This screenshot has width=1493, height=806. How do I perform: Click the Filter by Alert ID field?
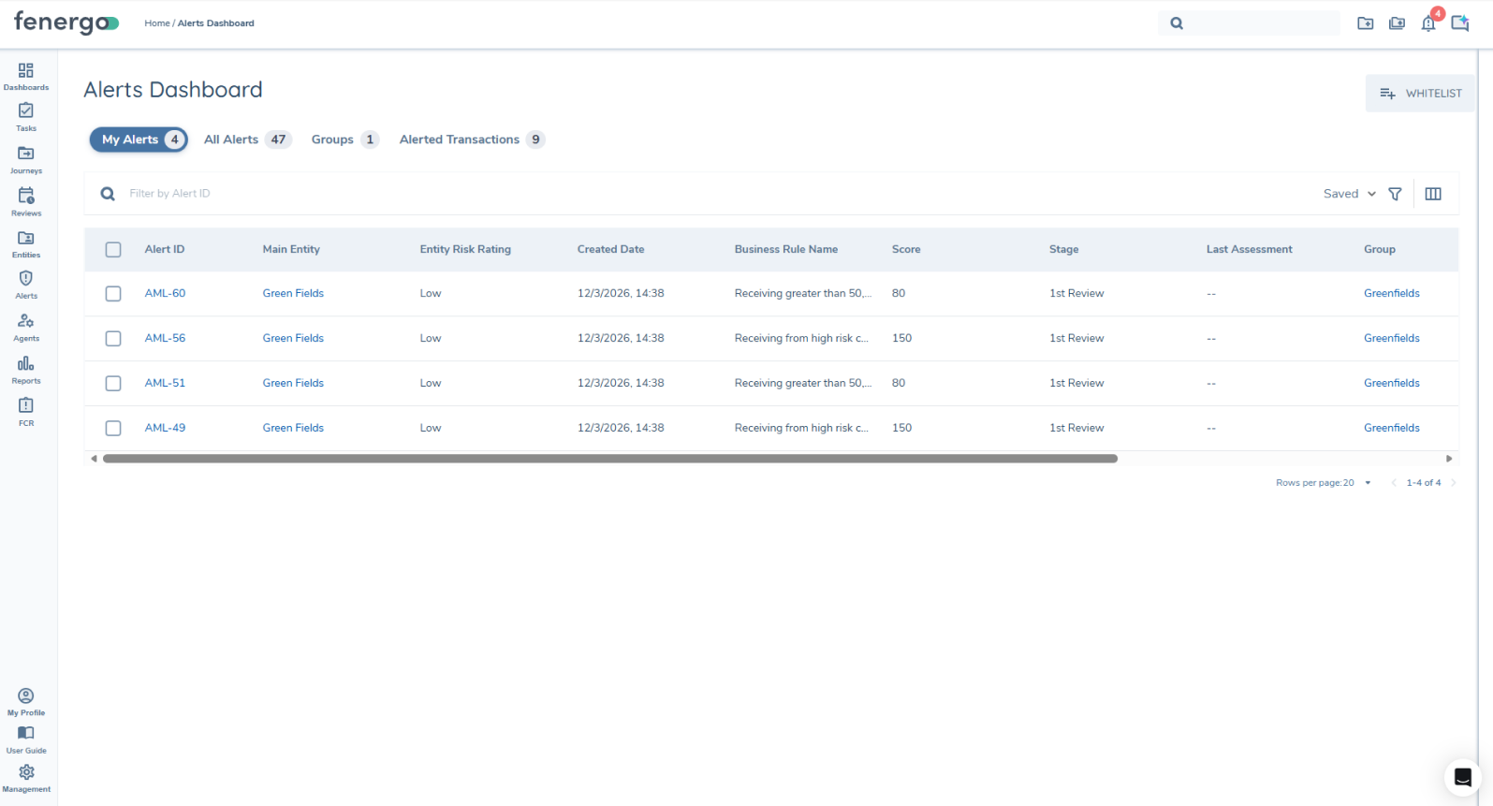click(374, 194)
